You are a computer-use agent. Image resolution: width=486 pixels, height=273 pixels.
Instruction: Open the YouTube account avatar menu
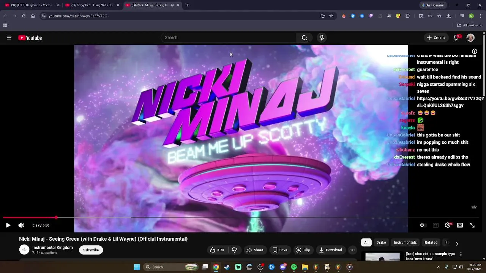[470, 38]
